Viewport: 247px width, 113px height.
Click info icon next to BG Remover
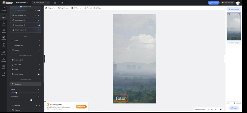(x=25, y=15)
